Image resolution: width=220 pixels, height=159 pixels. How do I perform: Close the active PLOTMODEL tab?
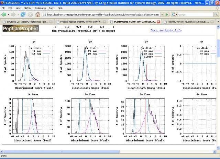158,21
